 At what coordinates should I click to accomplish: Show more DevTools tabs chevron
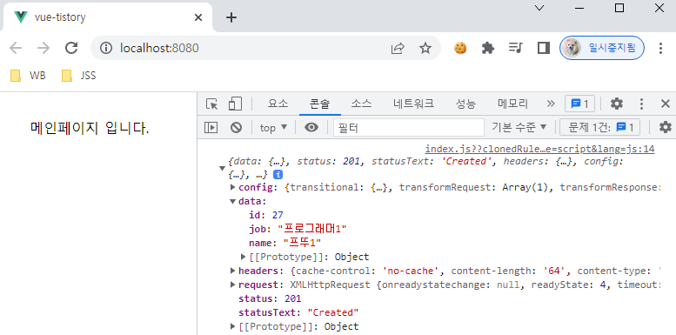pos(551,104)
